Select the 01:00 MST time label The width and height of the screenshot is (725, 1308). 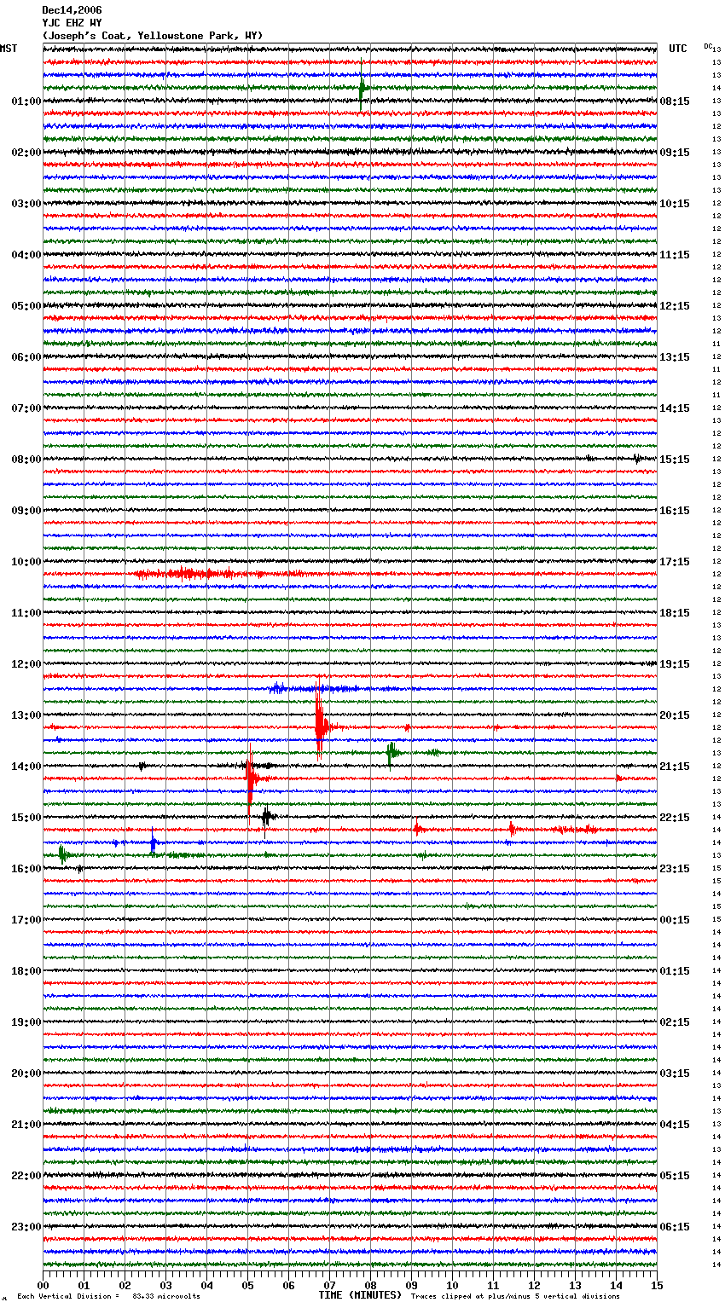26,101
